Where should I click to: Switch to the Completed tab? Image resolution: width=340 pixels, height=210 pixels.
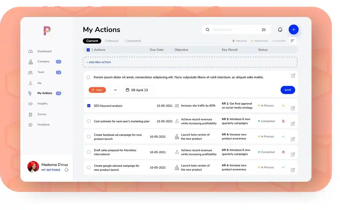133,41
